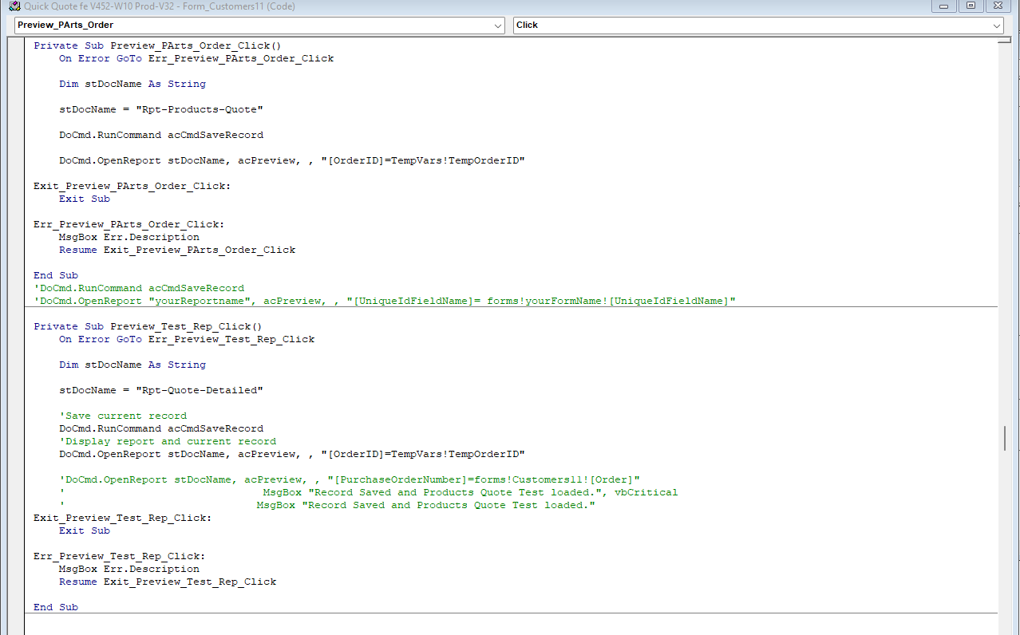Click the vertical scrollbar thumb
The width and height of the screenshot is (1020, 635).
(1006, 439)
